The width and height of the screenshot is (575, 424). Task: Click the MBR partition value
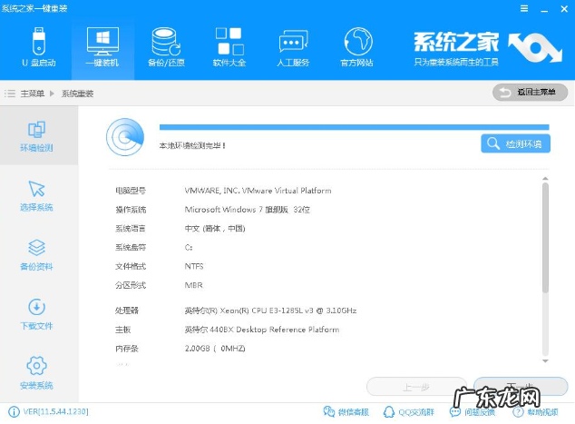pos(193,285)
